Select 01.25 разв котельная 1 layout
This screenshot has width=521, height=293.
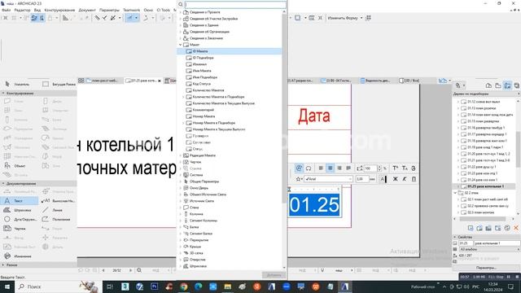485,186
